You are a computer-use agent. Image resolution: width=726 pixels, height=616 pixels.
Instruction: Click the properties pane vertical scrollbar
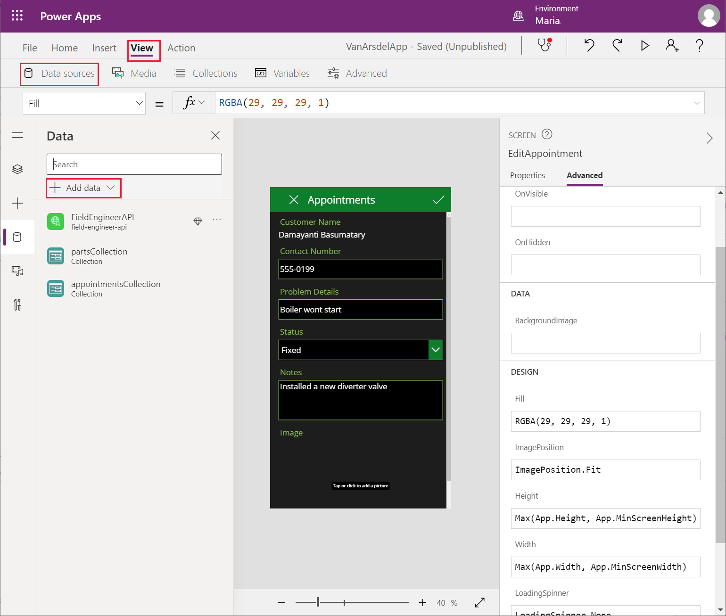(720, 395)
